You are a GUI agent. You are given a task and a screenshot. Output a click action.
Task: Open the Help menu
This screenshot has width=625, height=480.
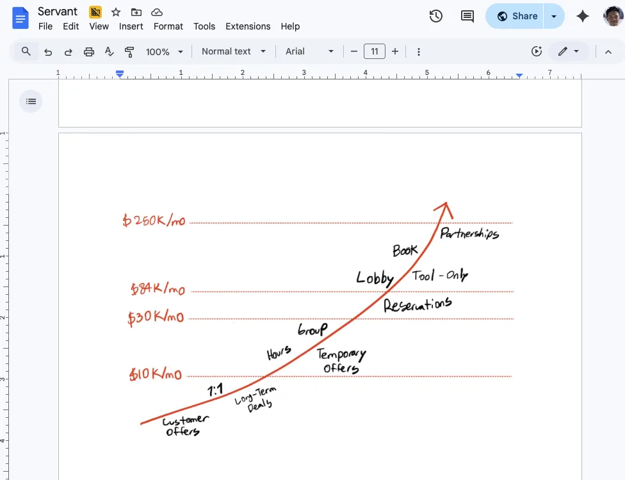pyautogui.click(x=290, y=26)
